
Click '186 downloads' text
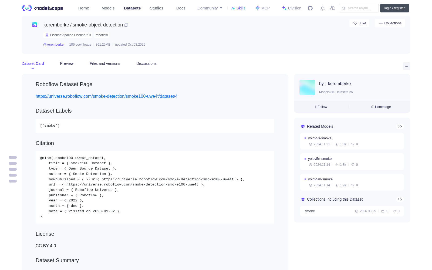pyautogui.click(x=80, y=45)
